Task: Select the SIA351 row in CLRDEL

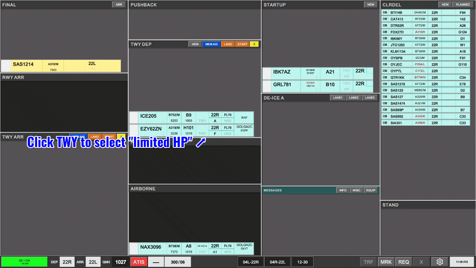Action: click(x=425, y=123)
